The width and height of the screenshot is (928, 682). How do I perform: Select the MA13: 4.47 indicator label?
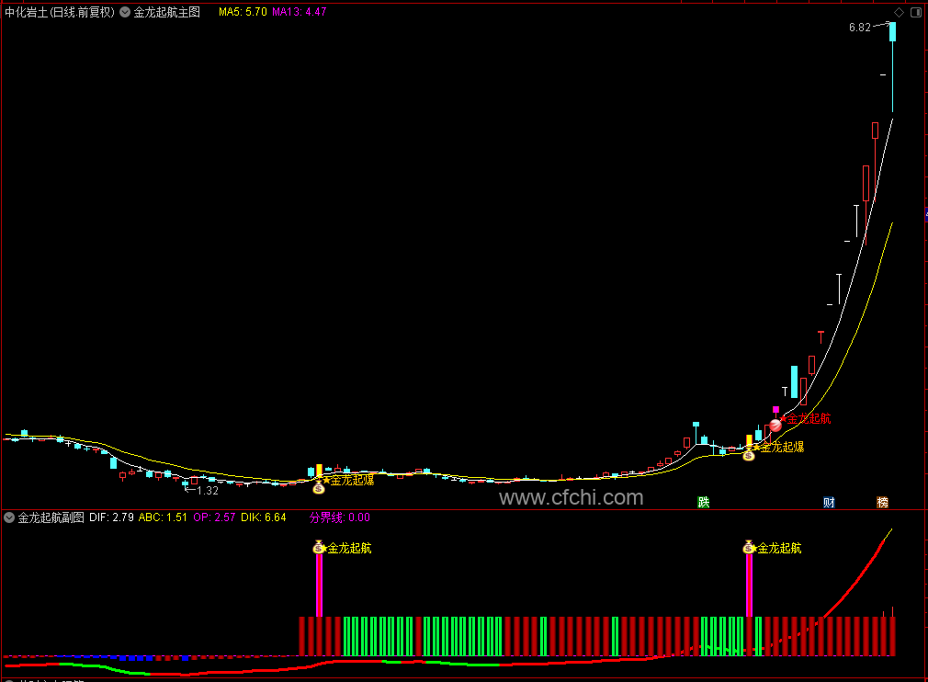[x=299, y=12]
